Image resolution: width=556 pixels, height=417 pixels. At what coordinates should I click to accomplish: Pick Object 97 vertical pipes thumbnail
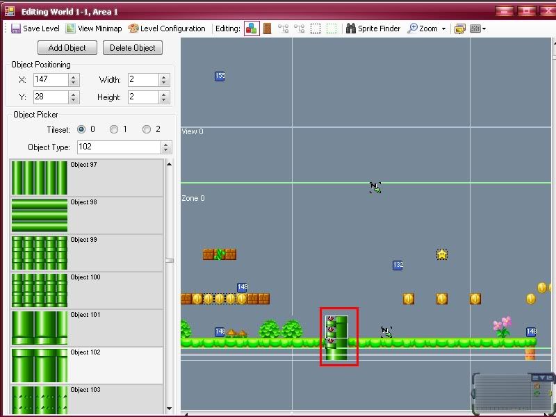click(40, 178)
